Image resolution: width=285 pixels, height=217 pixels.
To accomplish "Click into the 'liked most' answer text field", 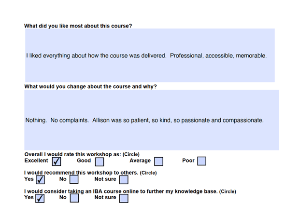I will [x=150, y=55].
